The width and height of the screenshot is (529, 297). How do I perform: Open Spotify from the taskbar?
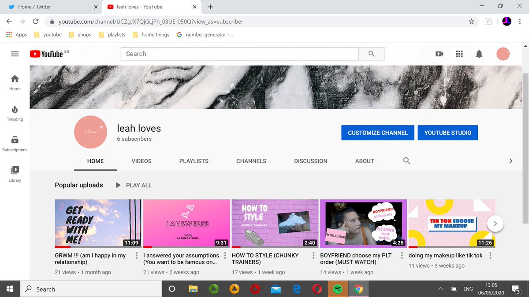[338, 289]
